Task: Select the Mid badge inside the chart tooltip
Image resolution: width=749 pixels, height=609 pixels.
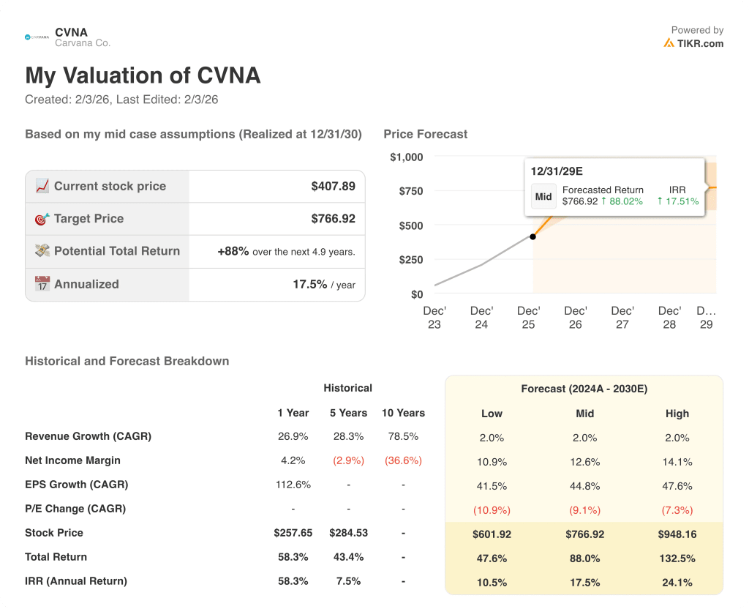Action: [543, 196]
